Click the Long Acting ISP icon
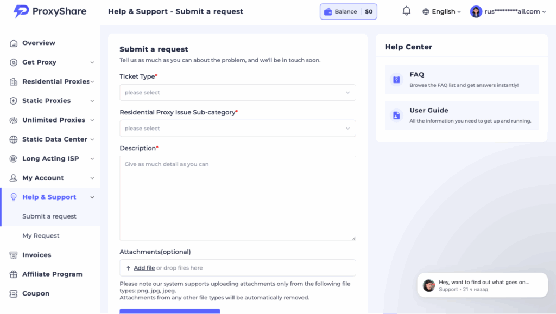 14,158
